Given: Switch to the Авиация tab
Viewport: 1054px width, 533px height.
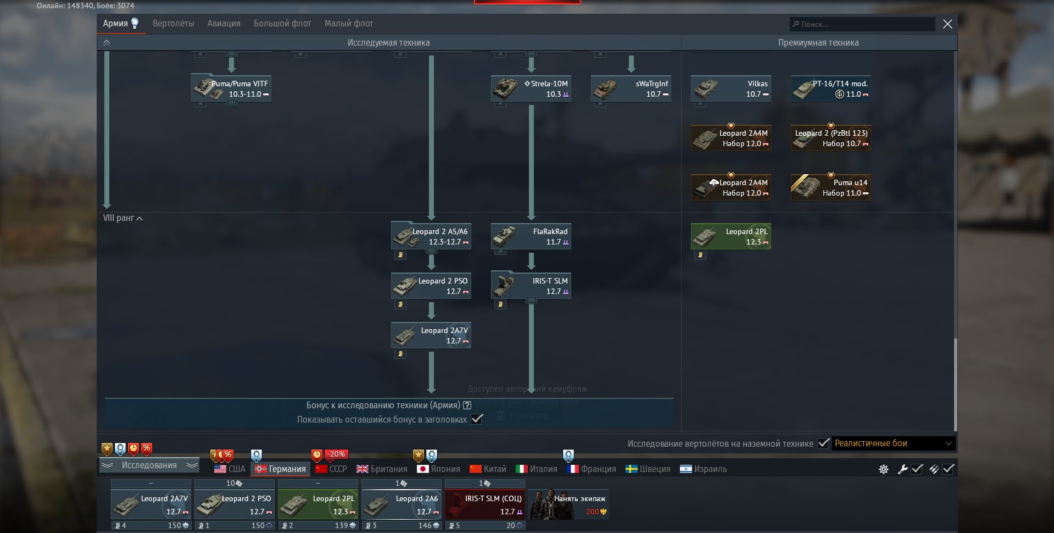Looking at the screenshot, I should coord(224,24).
